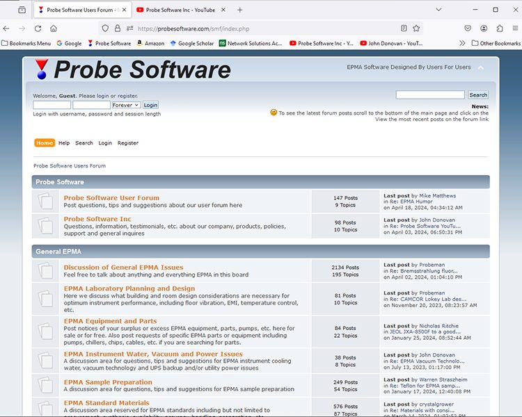Image resolution: width=522 pixels, height=417 pixels.
Task: Open last post Re: Teflon for EPMA samp... link
Action: pyautogui.click(x=425, y=386)
